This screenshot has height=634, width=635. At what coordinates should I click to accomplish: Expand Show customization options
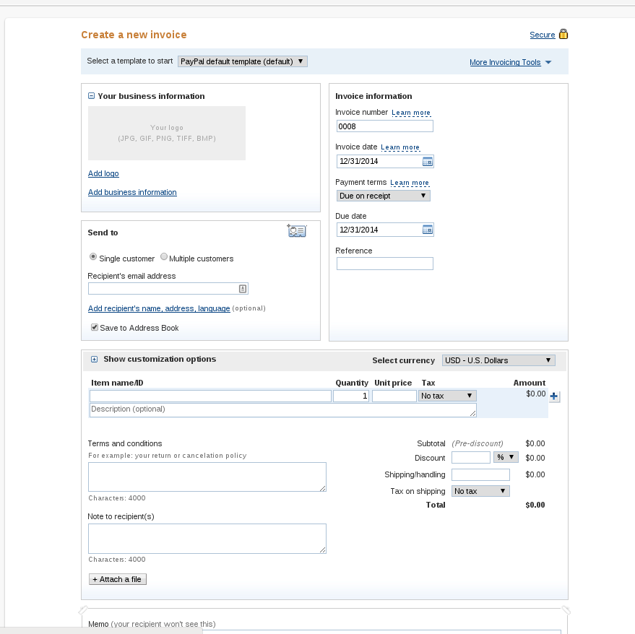(x=94, y=359)
